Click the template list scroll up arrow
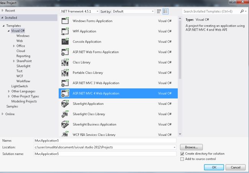The height and width of the screenshot is (173, 249). coord(180,18)
